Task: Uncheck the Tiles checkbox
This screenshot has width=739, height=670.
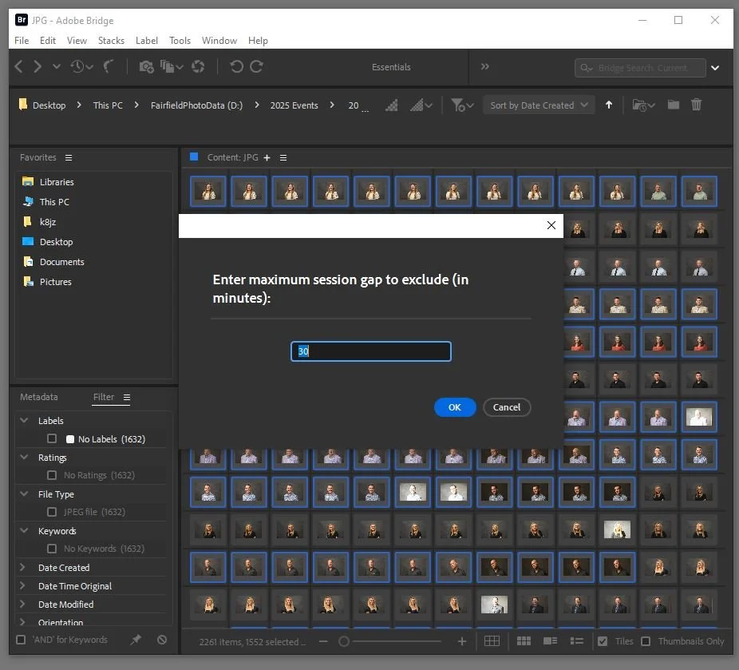Action: (603, 641)
